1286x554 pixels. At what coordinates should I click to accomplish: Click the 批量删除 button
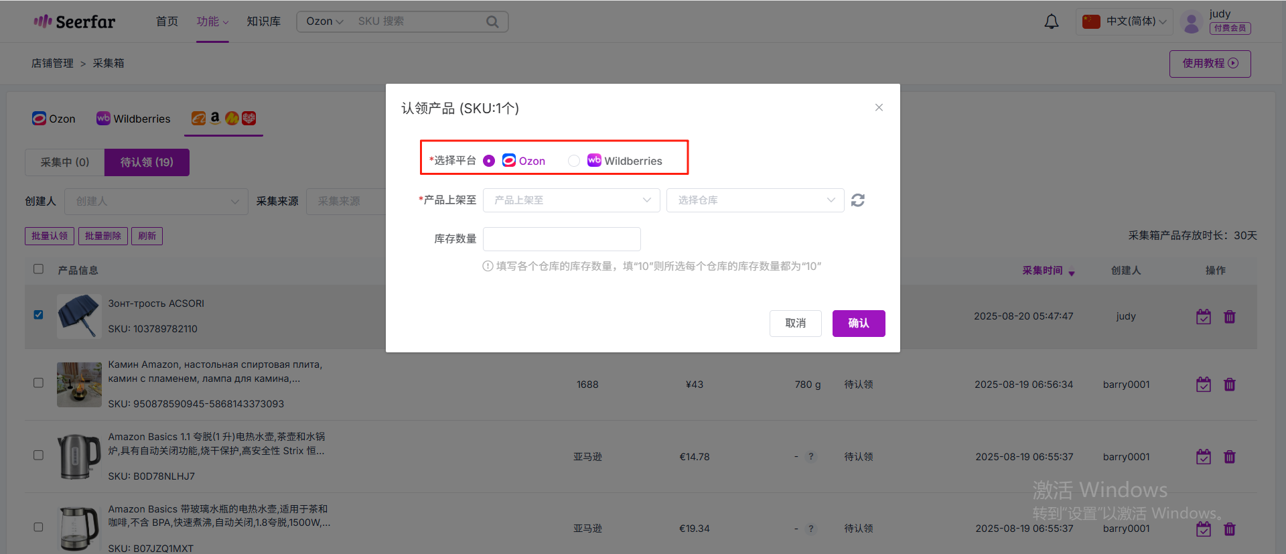pos(103,236)
